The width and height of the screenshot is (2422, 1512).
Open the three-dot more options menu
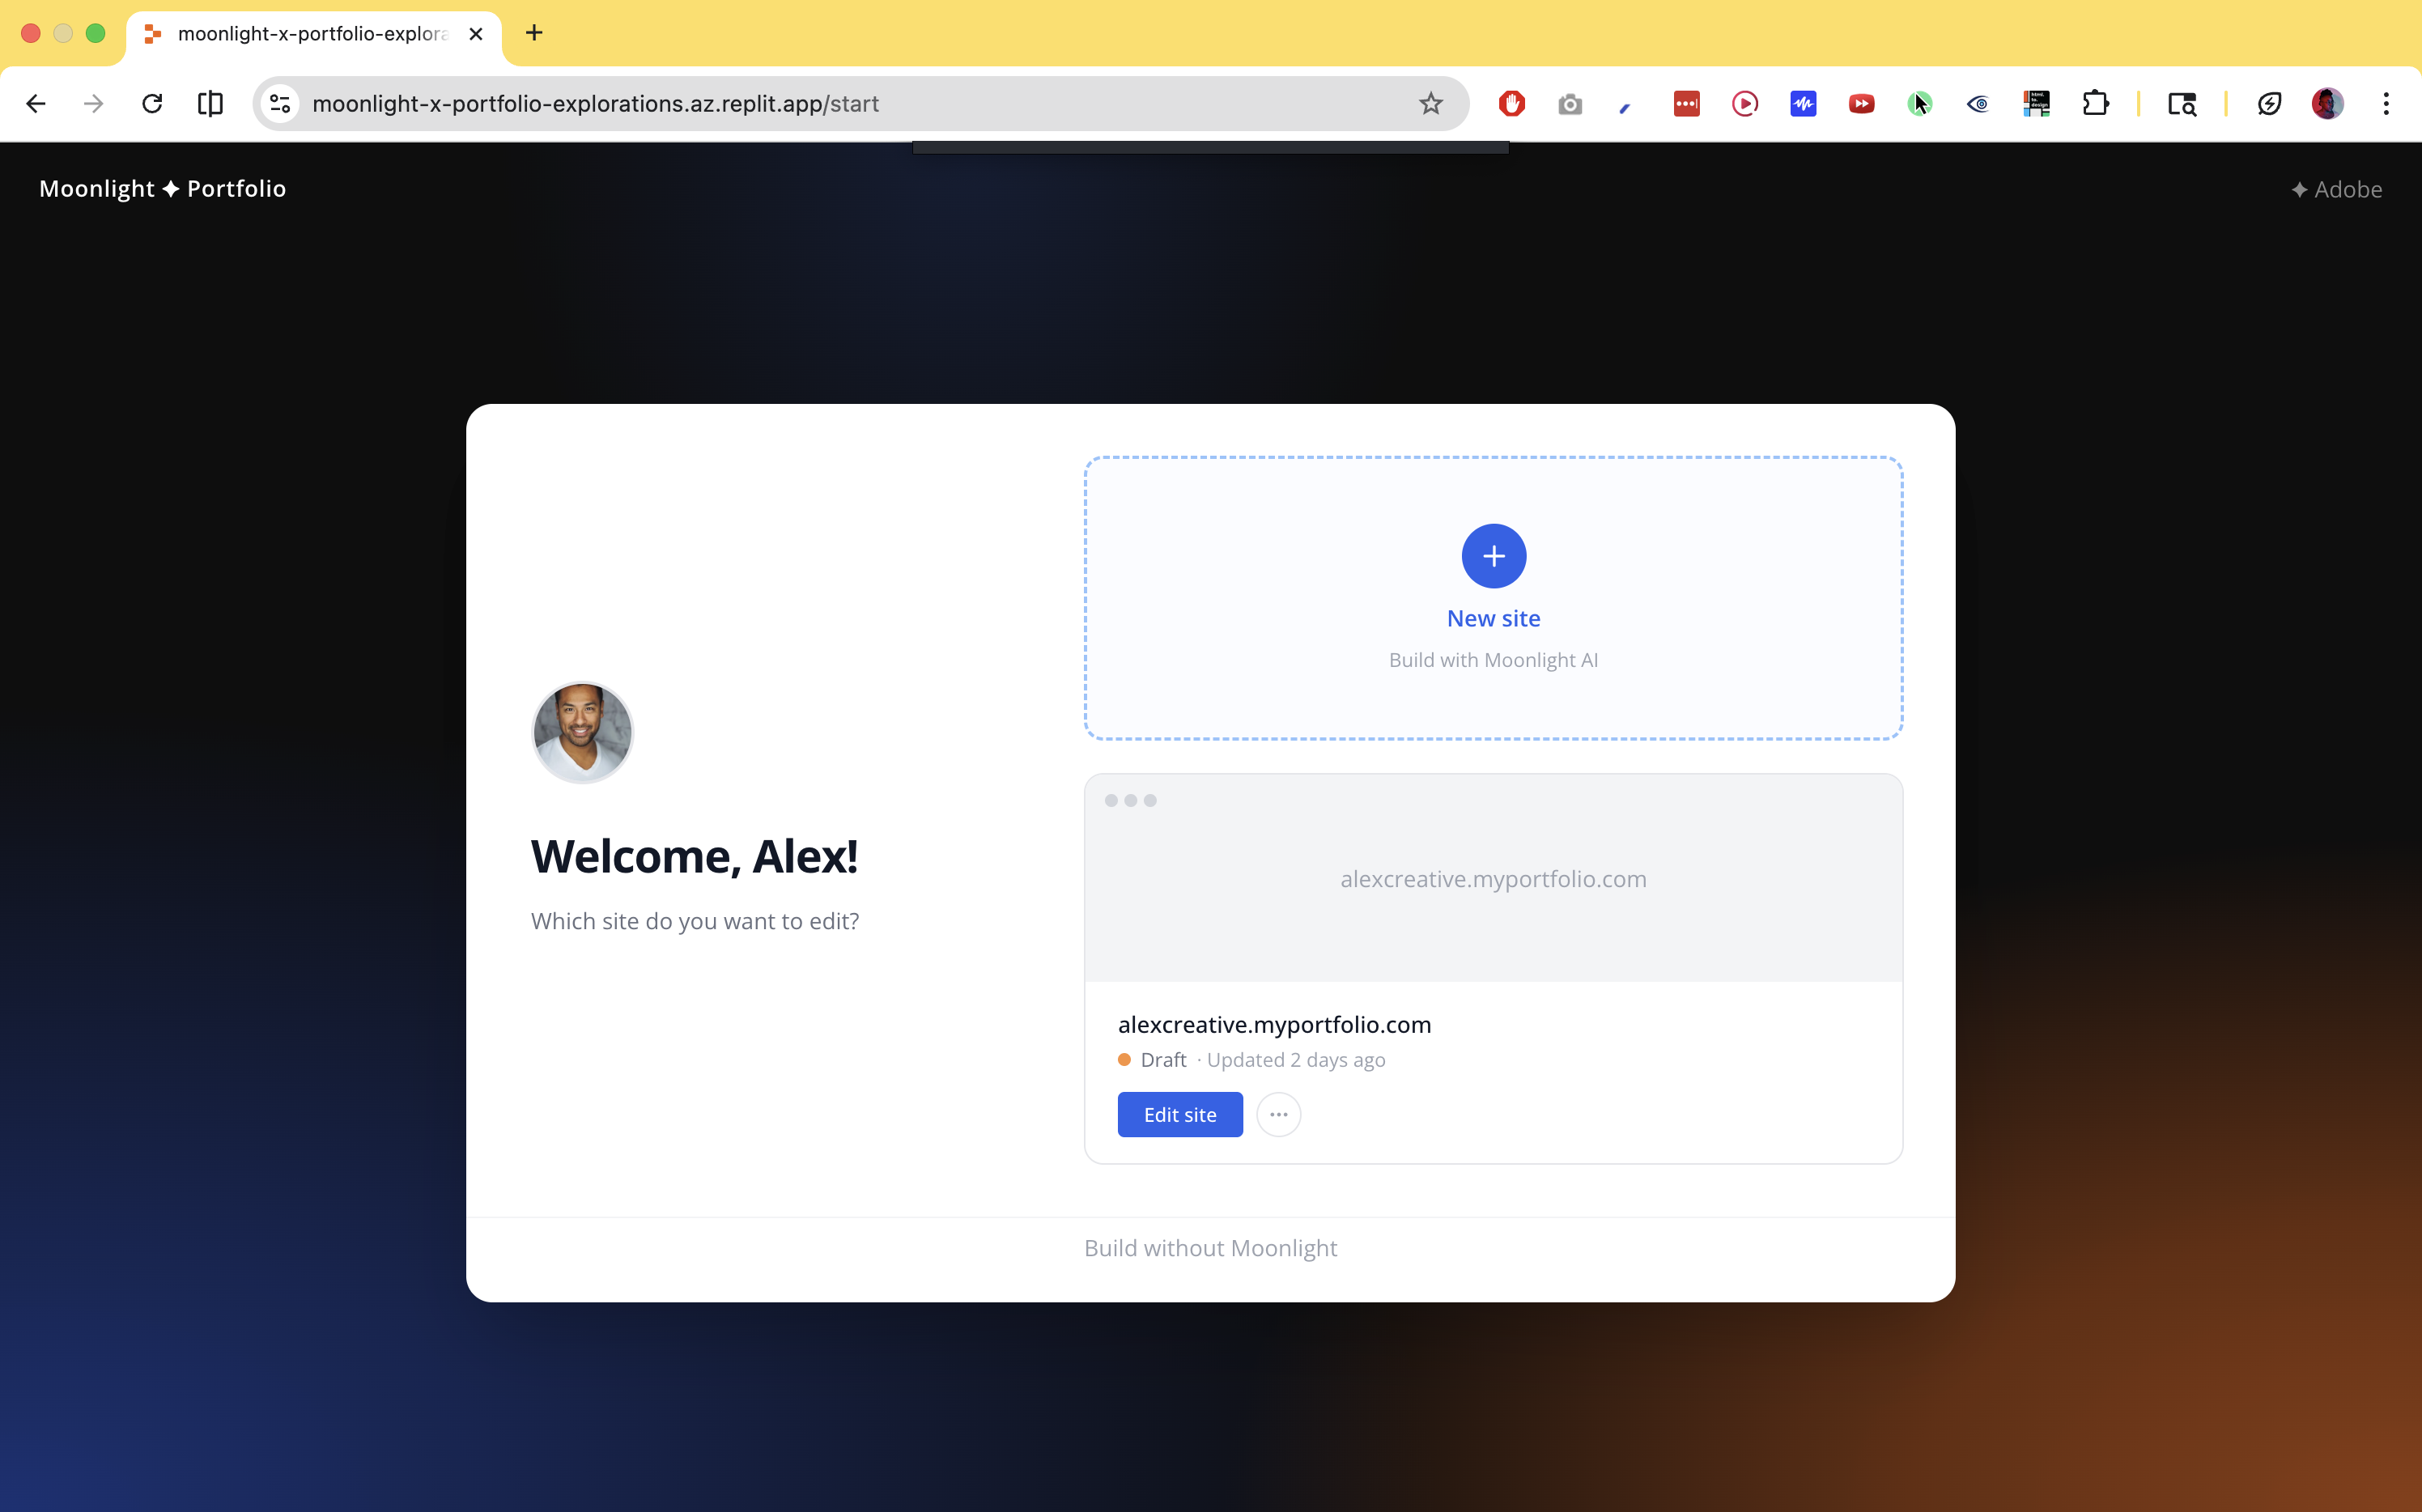click(x=1278, y=1114)
